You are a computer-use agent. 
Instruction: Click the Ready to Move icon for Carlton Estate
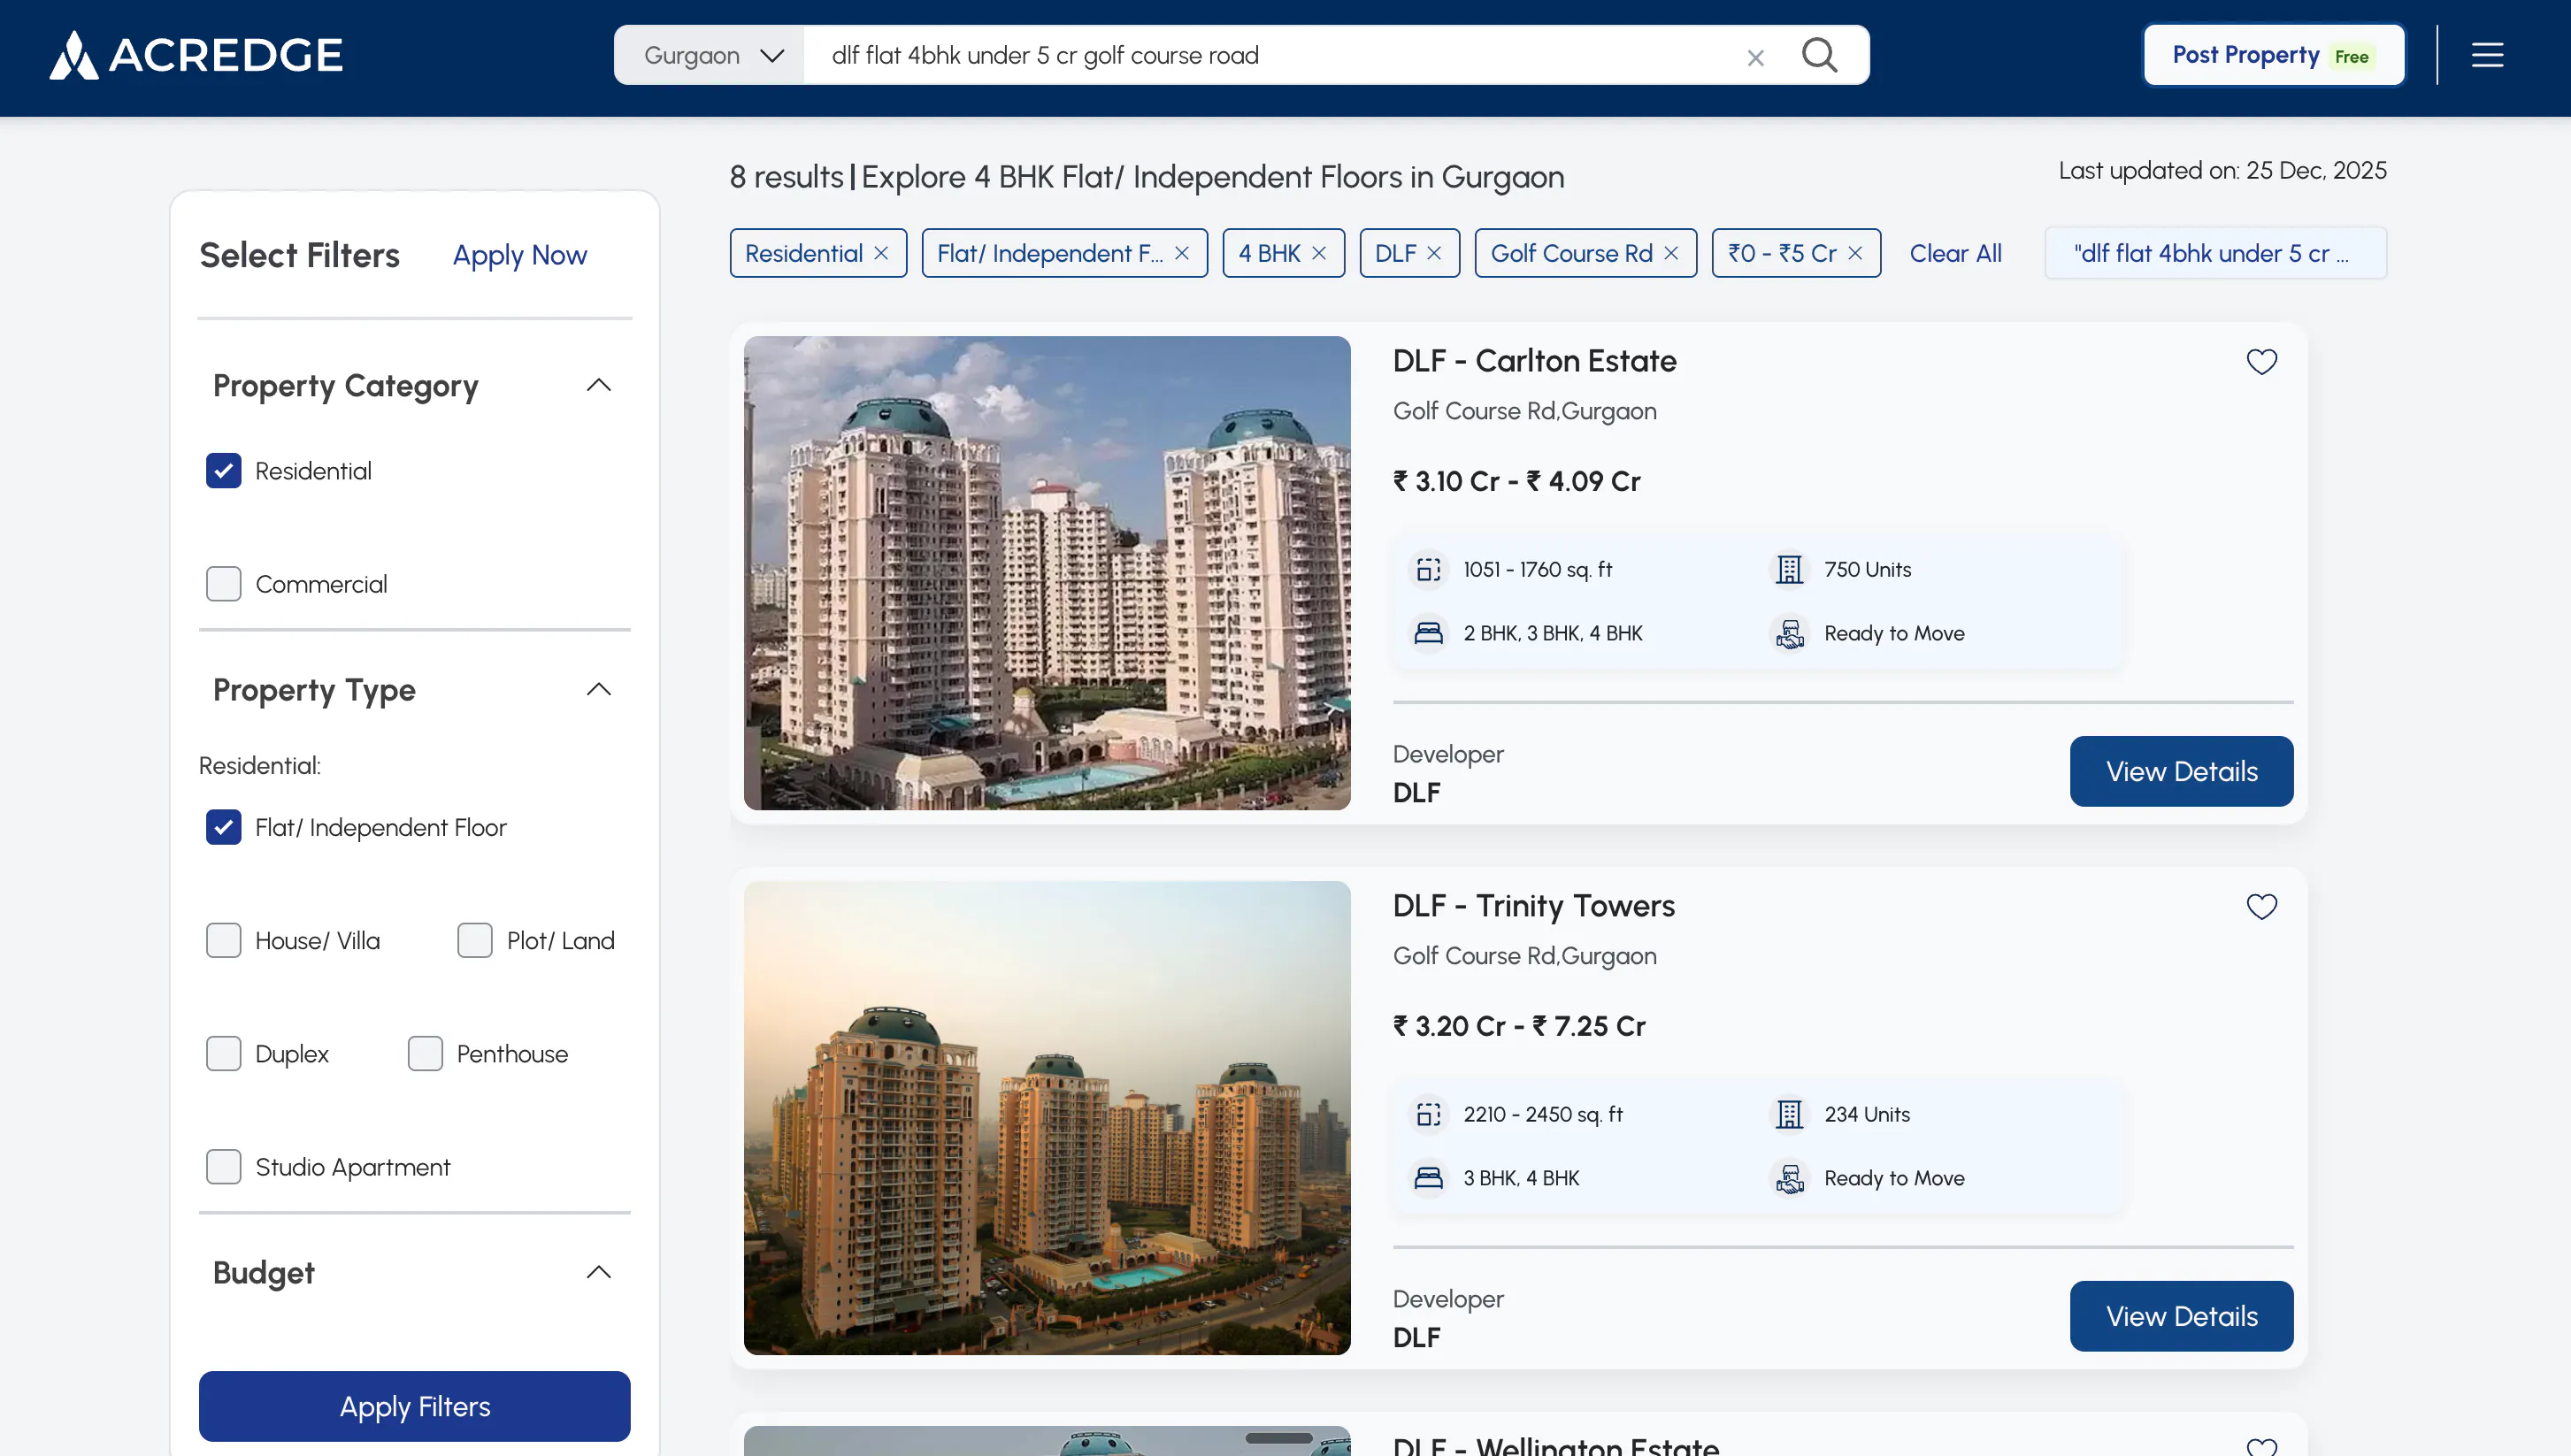[x=1789, y=633]
